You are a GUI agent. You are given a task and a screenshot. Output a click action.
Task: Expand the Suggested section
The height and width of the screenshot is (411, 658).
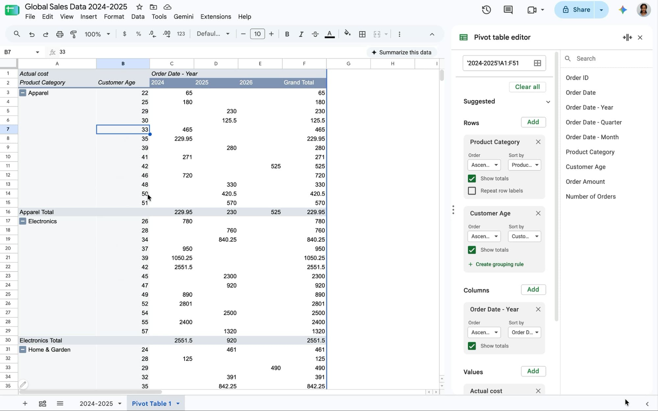pyautogui.click(x=548, y=102)
